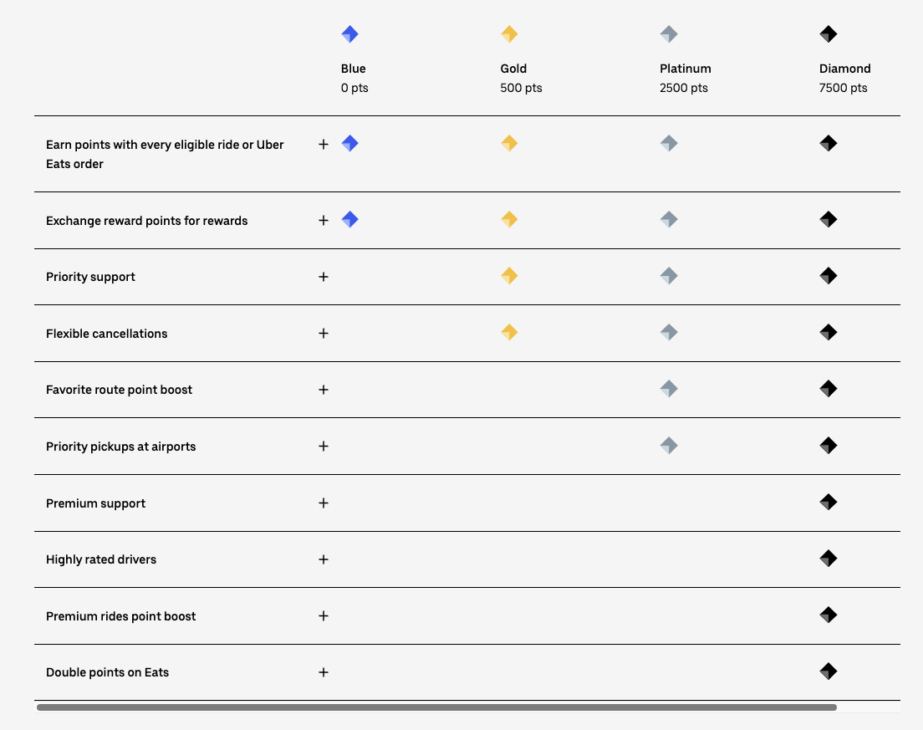Click the 'Premium support' row label
The height and width of the screenshot is (730, 923).
click(95, 503)
